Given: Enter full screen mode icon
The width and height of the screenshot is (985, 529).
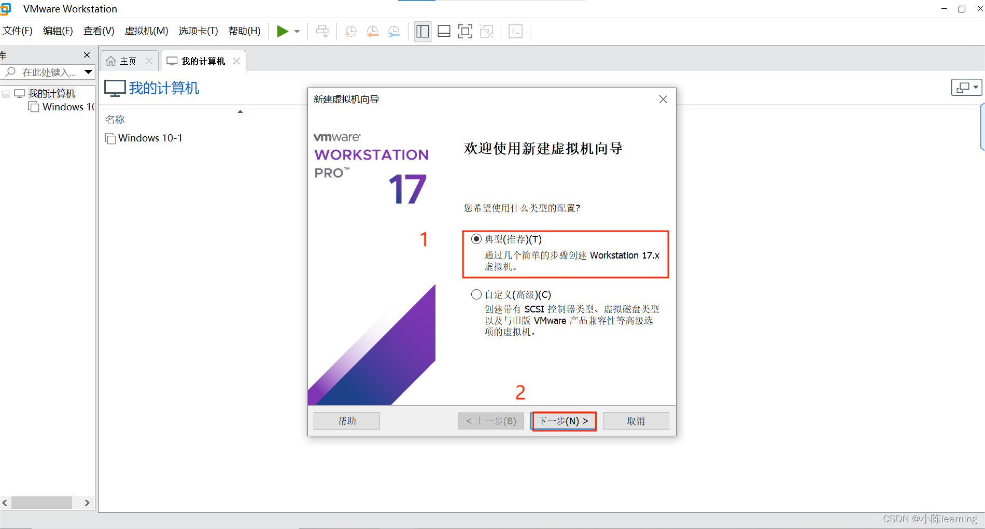Looking at the screenshot, I should click(465, 31).
